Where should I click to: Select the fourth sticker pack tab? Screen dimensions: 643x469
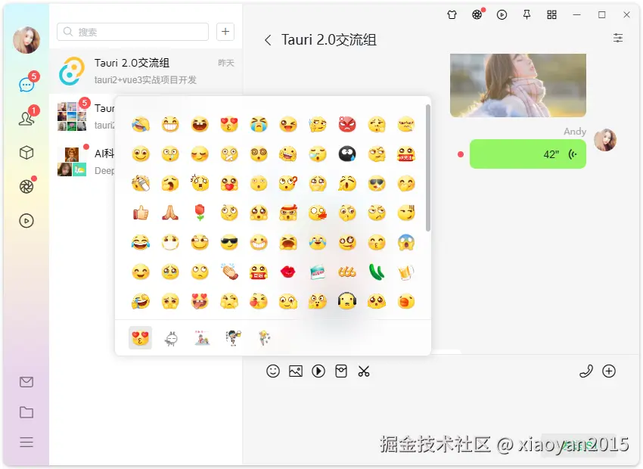(x=233, y=338)
